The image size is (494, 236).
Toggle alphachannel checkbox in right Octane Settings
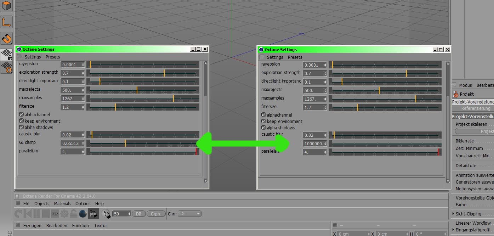[x=263, y=115]
